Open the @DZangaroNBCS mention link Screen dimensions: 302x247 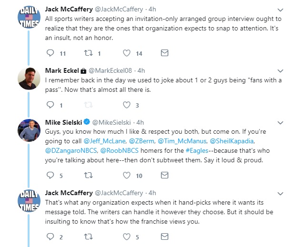click(69, 150)
